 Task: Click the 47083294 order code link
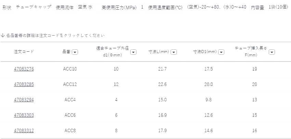tap(24, 100)
